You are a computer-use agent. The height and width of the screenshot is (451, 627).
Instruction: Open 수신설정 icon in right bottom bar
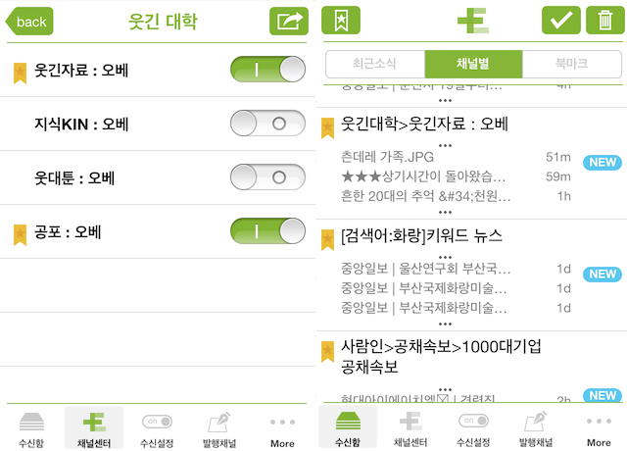coord(473,428)
